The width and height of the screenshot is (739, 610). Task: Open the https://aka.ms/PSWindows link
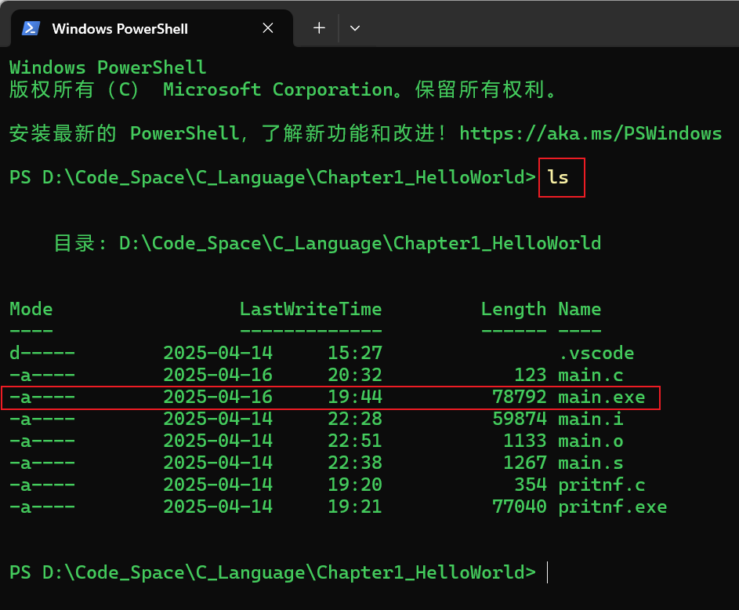coord(591,133)
